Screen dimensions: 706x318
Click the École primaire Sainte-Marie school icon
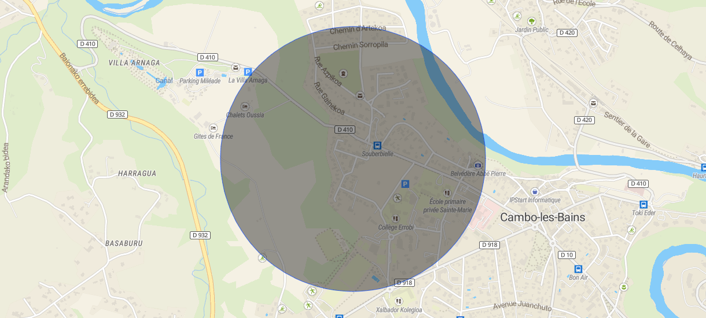coord(447,192)
